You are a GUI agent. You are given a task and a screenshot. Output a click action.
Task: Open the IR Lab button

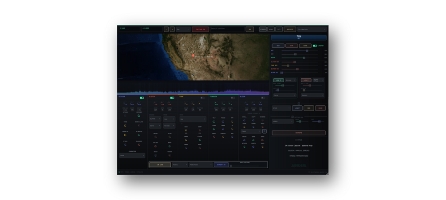point(160,165)
